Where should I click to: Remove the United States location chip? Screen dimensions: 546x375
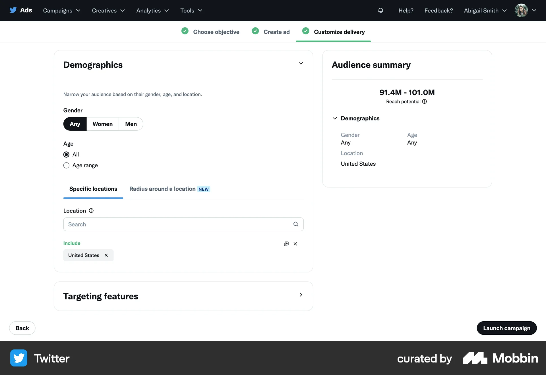pos(106,255)
